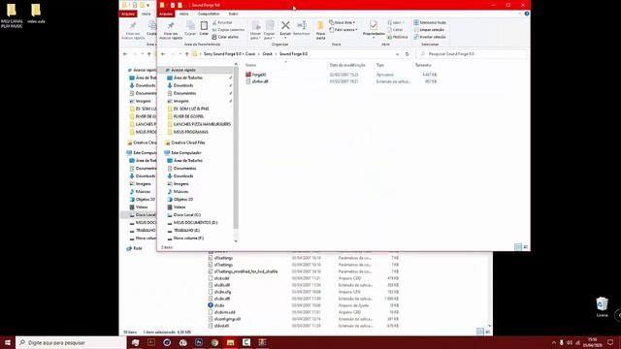Select the Forge90 application file
This screenshot has height=349, width=621.
tap(255, 75)
